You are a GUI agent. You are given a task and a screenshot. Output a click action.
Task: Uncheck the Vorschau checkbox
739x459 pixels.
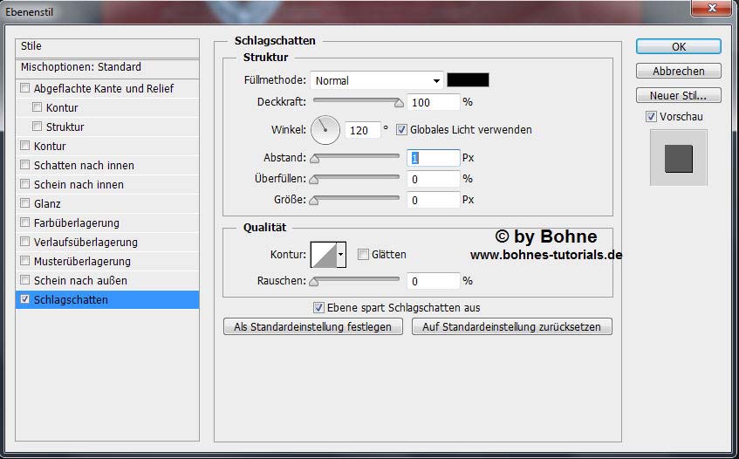(x=651, y=117)
